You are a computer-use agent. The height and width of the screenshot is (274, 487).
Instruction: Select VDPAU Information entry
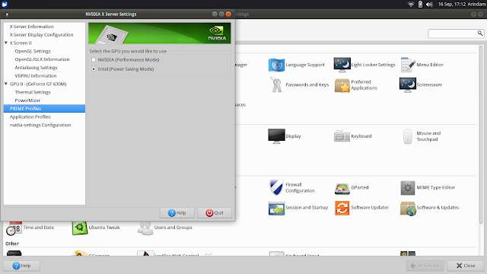click(x=36, y=76)
